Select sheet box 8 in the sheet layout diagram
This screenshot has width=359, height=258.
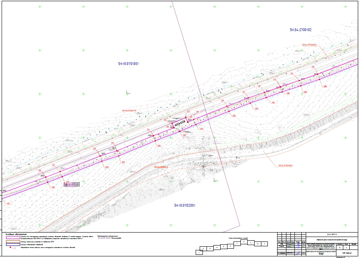pyautogui.click(x=244, y=241)
